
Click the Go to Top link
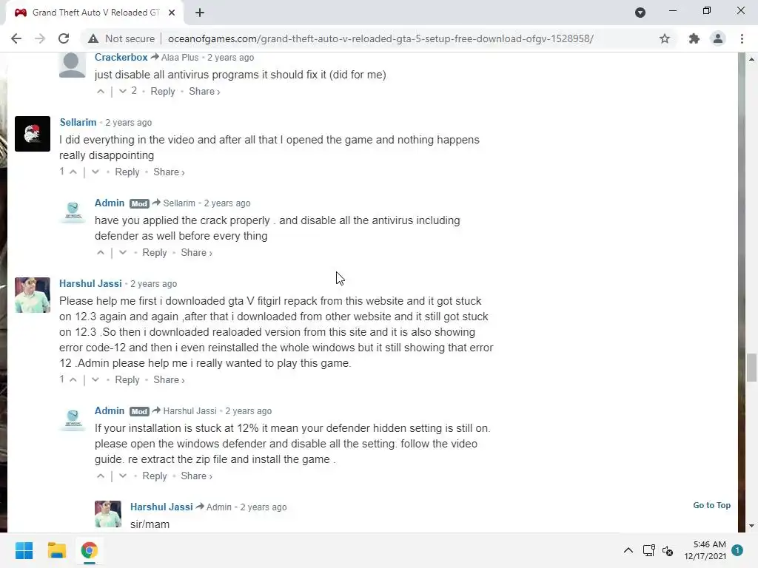711,505
